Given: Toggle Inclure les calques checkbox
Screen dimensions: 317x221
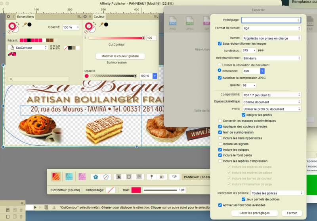Looking at the screenshot, I should 220,150.
